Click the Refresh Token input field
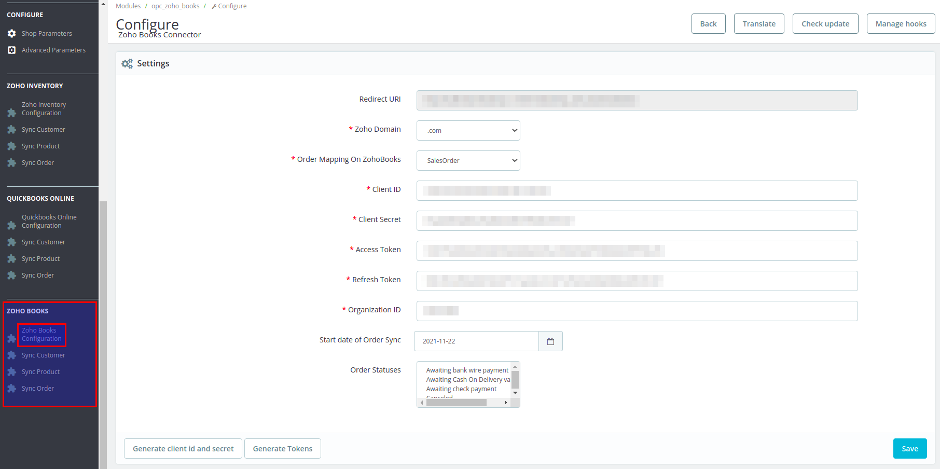This screenshot has height=469, width=940. coord(637,281)
